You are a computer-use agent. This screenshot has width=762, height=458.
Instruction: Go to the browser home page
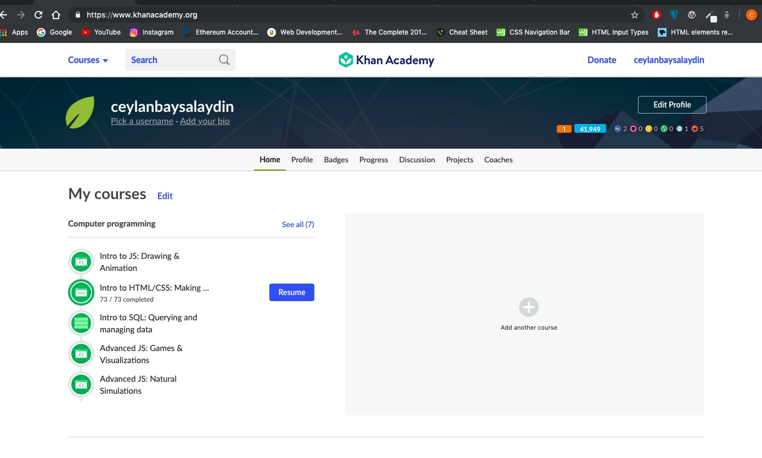[56, 15]
